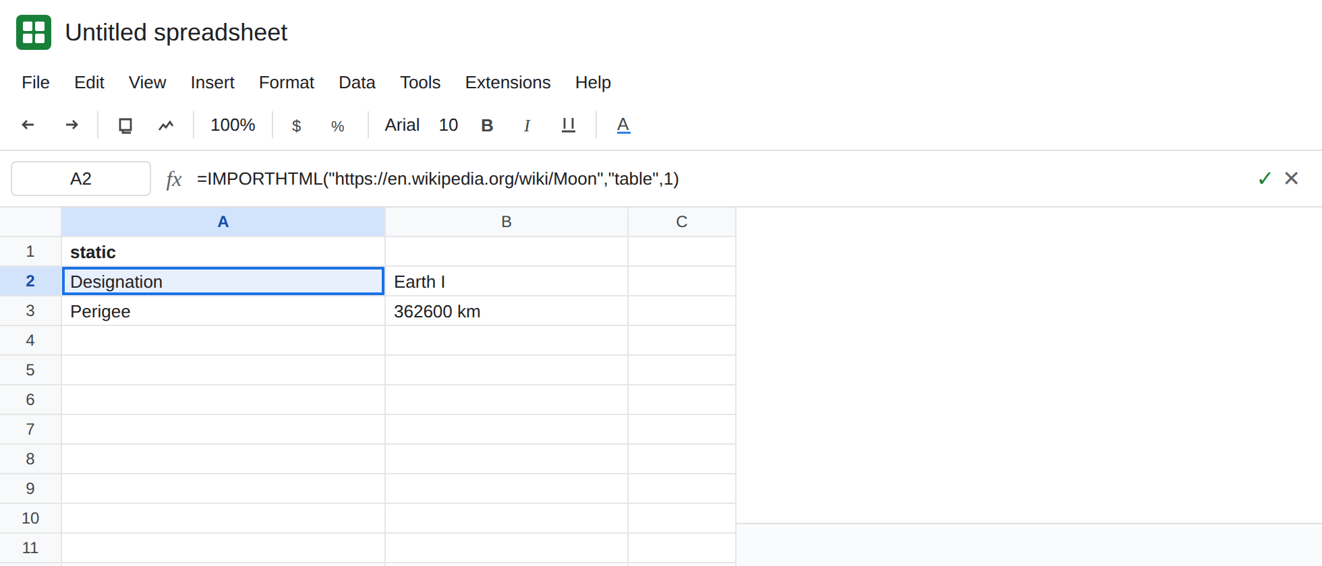This screenshot has width=1322, height=566.
Task: Click the green Sheets app logo
Action: click(x=34, y=32)
